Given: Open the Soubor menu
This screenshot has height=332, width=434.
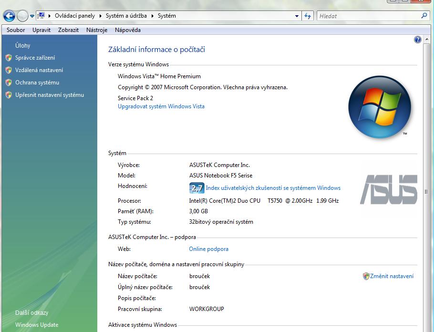Looking at the screenshot, I should 16,30.
